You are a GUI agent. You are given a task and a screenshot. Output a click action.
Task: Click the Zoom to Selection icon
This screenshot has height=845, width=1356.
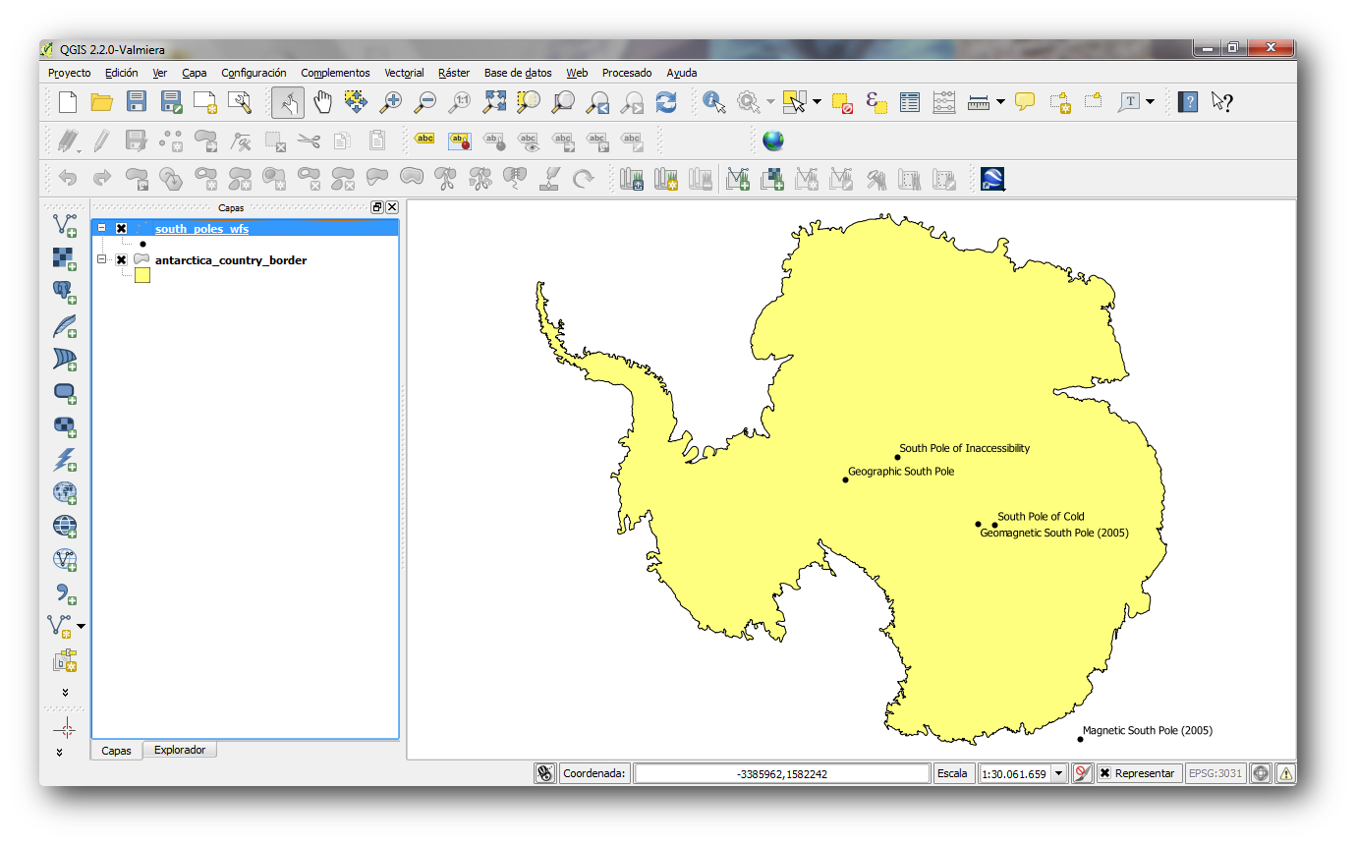pos(529,101)
